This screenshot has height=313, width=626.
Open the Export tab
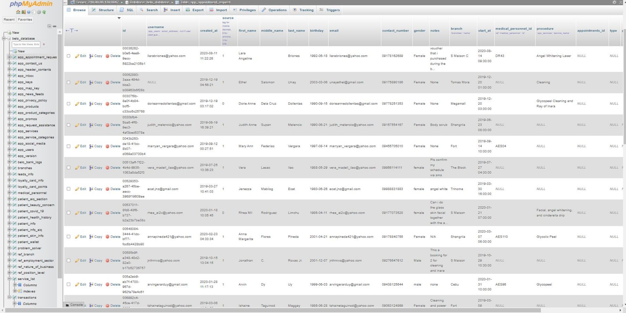coord(195,10)
